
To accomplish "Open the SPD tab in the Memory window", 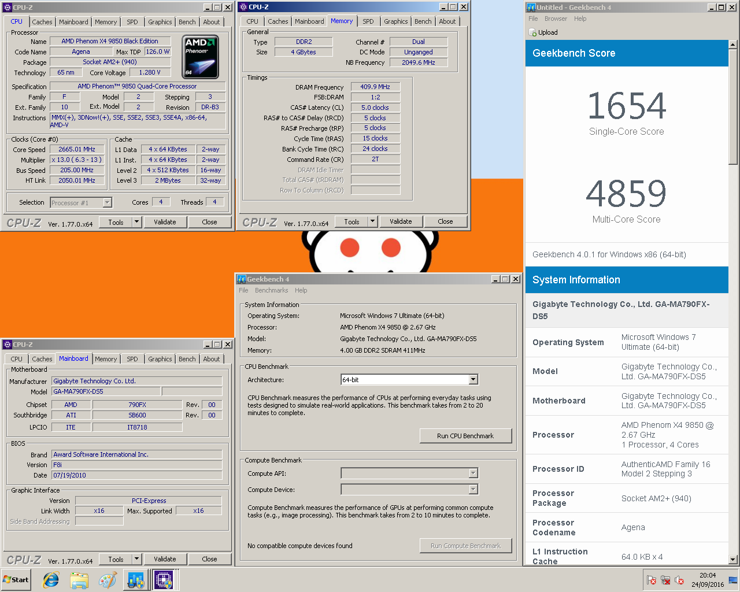I will 368,21.
